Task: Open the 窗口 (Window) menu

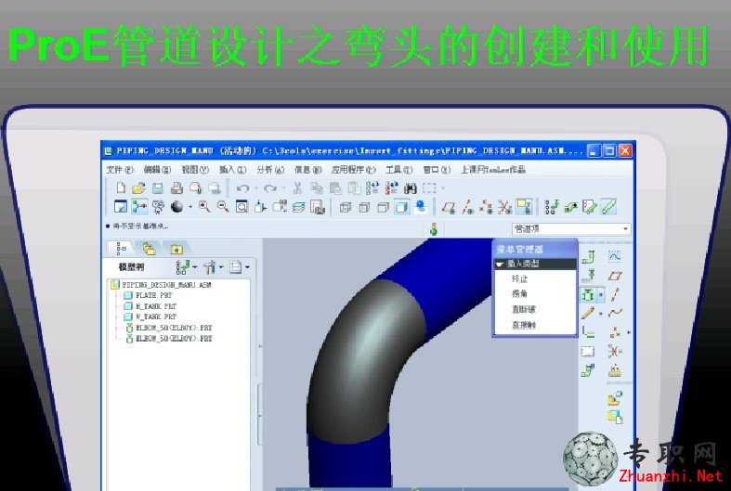Action: click(437, 170)
